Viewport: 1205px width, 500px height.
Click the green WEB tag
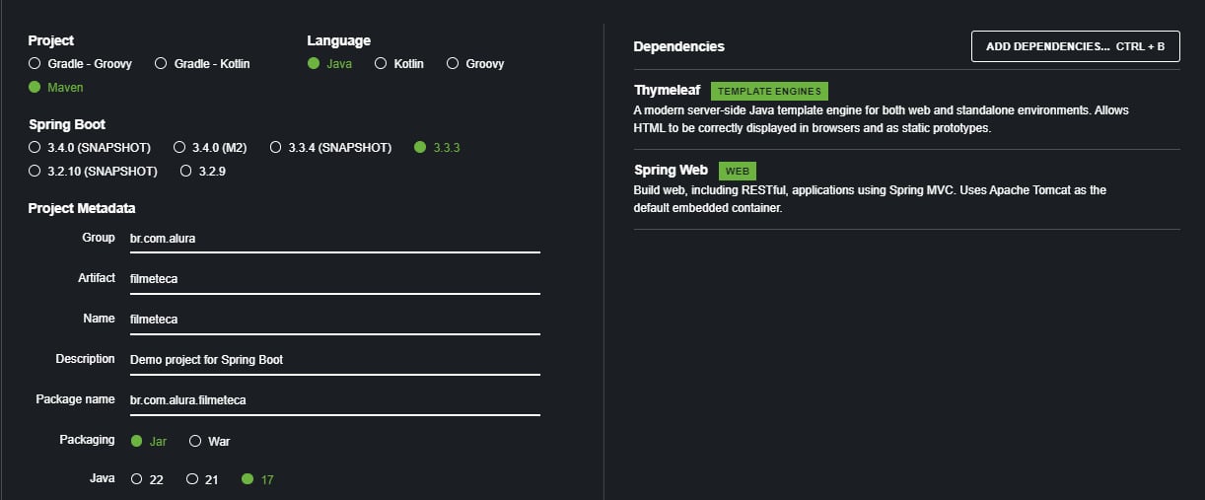738,171
